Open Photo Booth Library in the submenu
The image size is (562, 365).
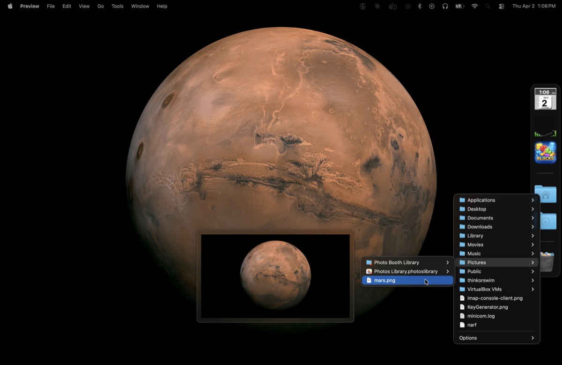click(x=407, y=262)
